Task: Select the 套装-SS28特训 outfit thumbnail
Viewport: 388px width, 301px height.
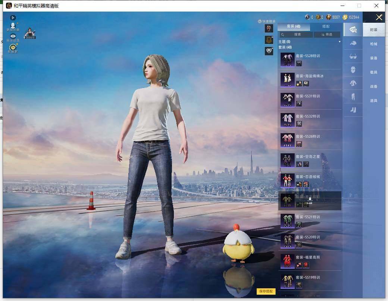Action: tap(287, 60)
